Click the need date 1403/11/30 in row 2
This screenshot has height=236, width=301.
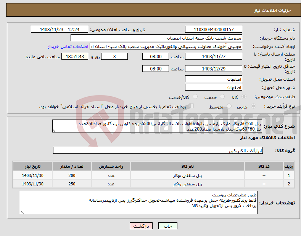[x=33, y=184]
